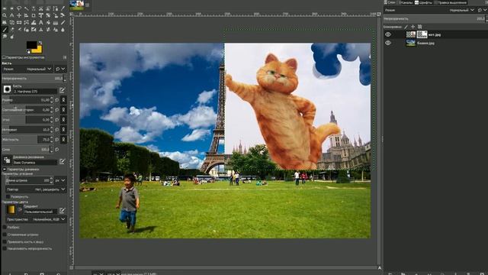Open layer Mode dropdown in Layers panel
The height and width of the screenshot is (275, 488).
pos(429,10)
